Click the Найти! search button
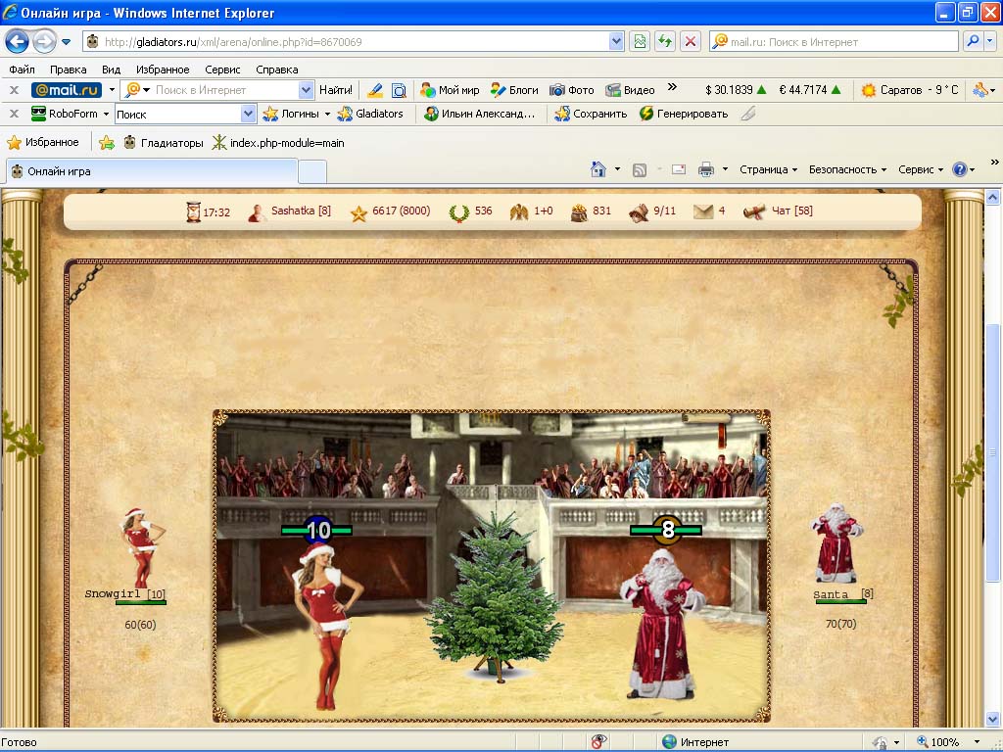 336,90
